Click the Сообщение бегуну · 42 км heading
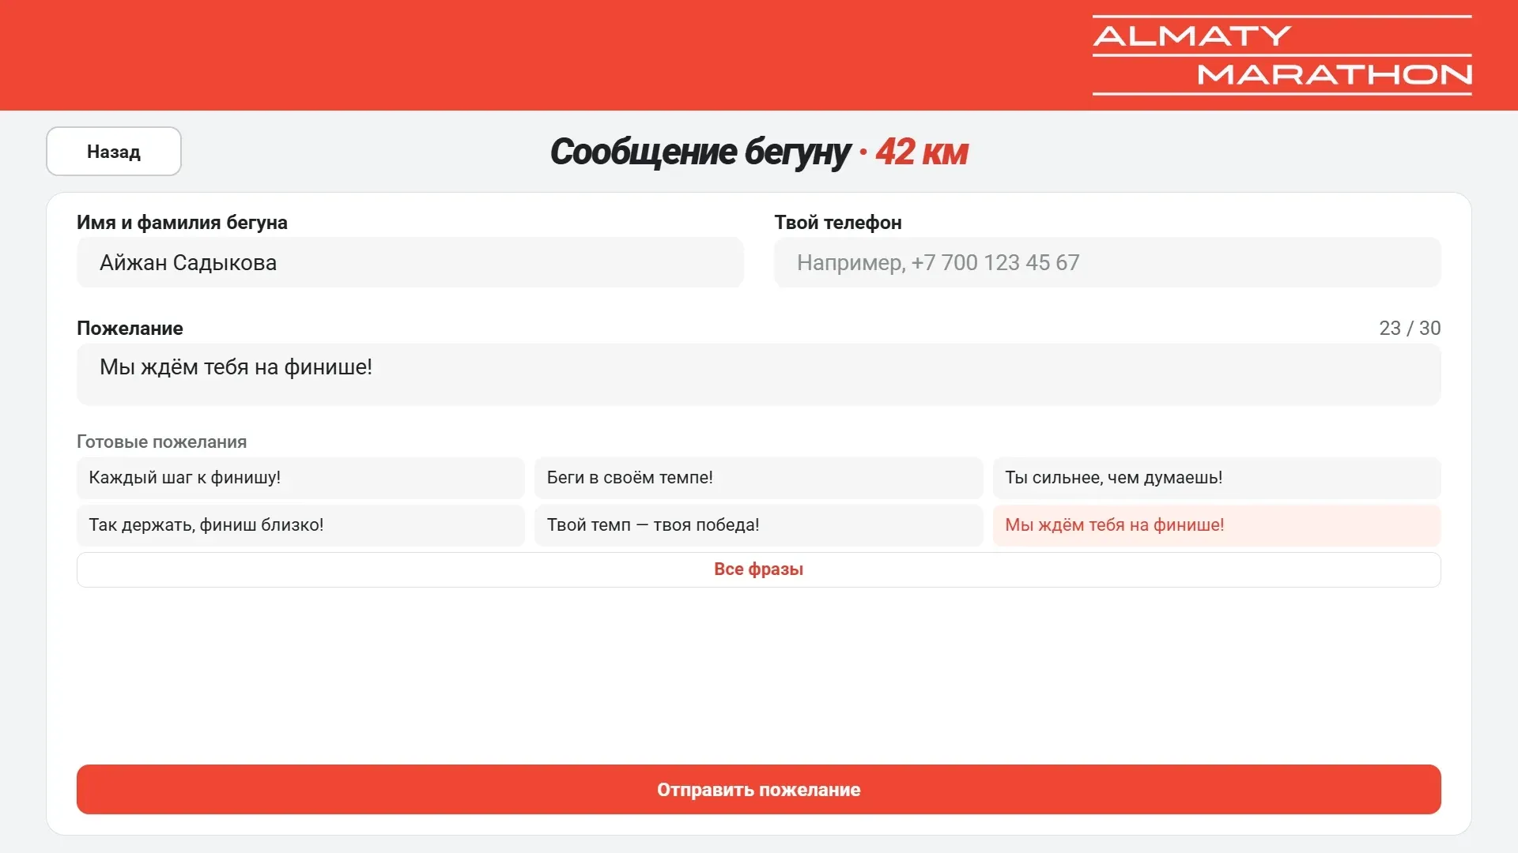 (x=759, y=152)
